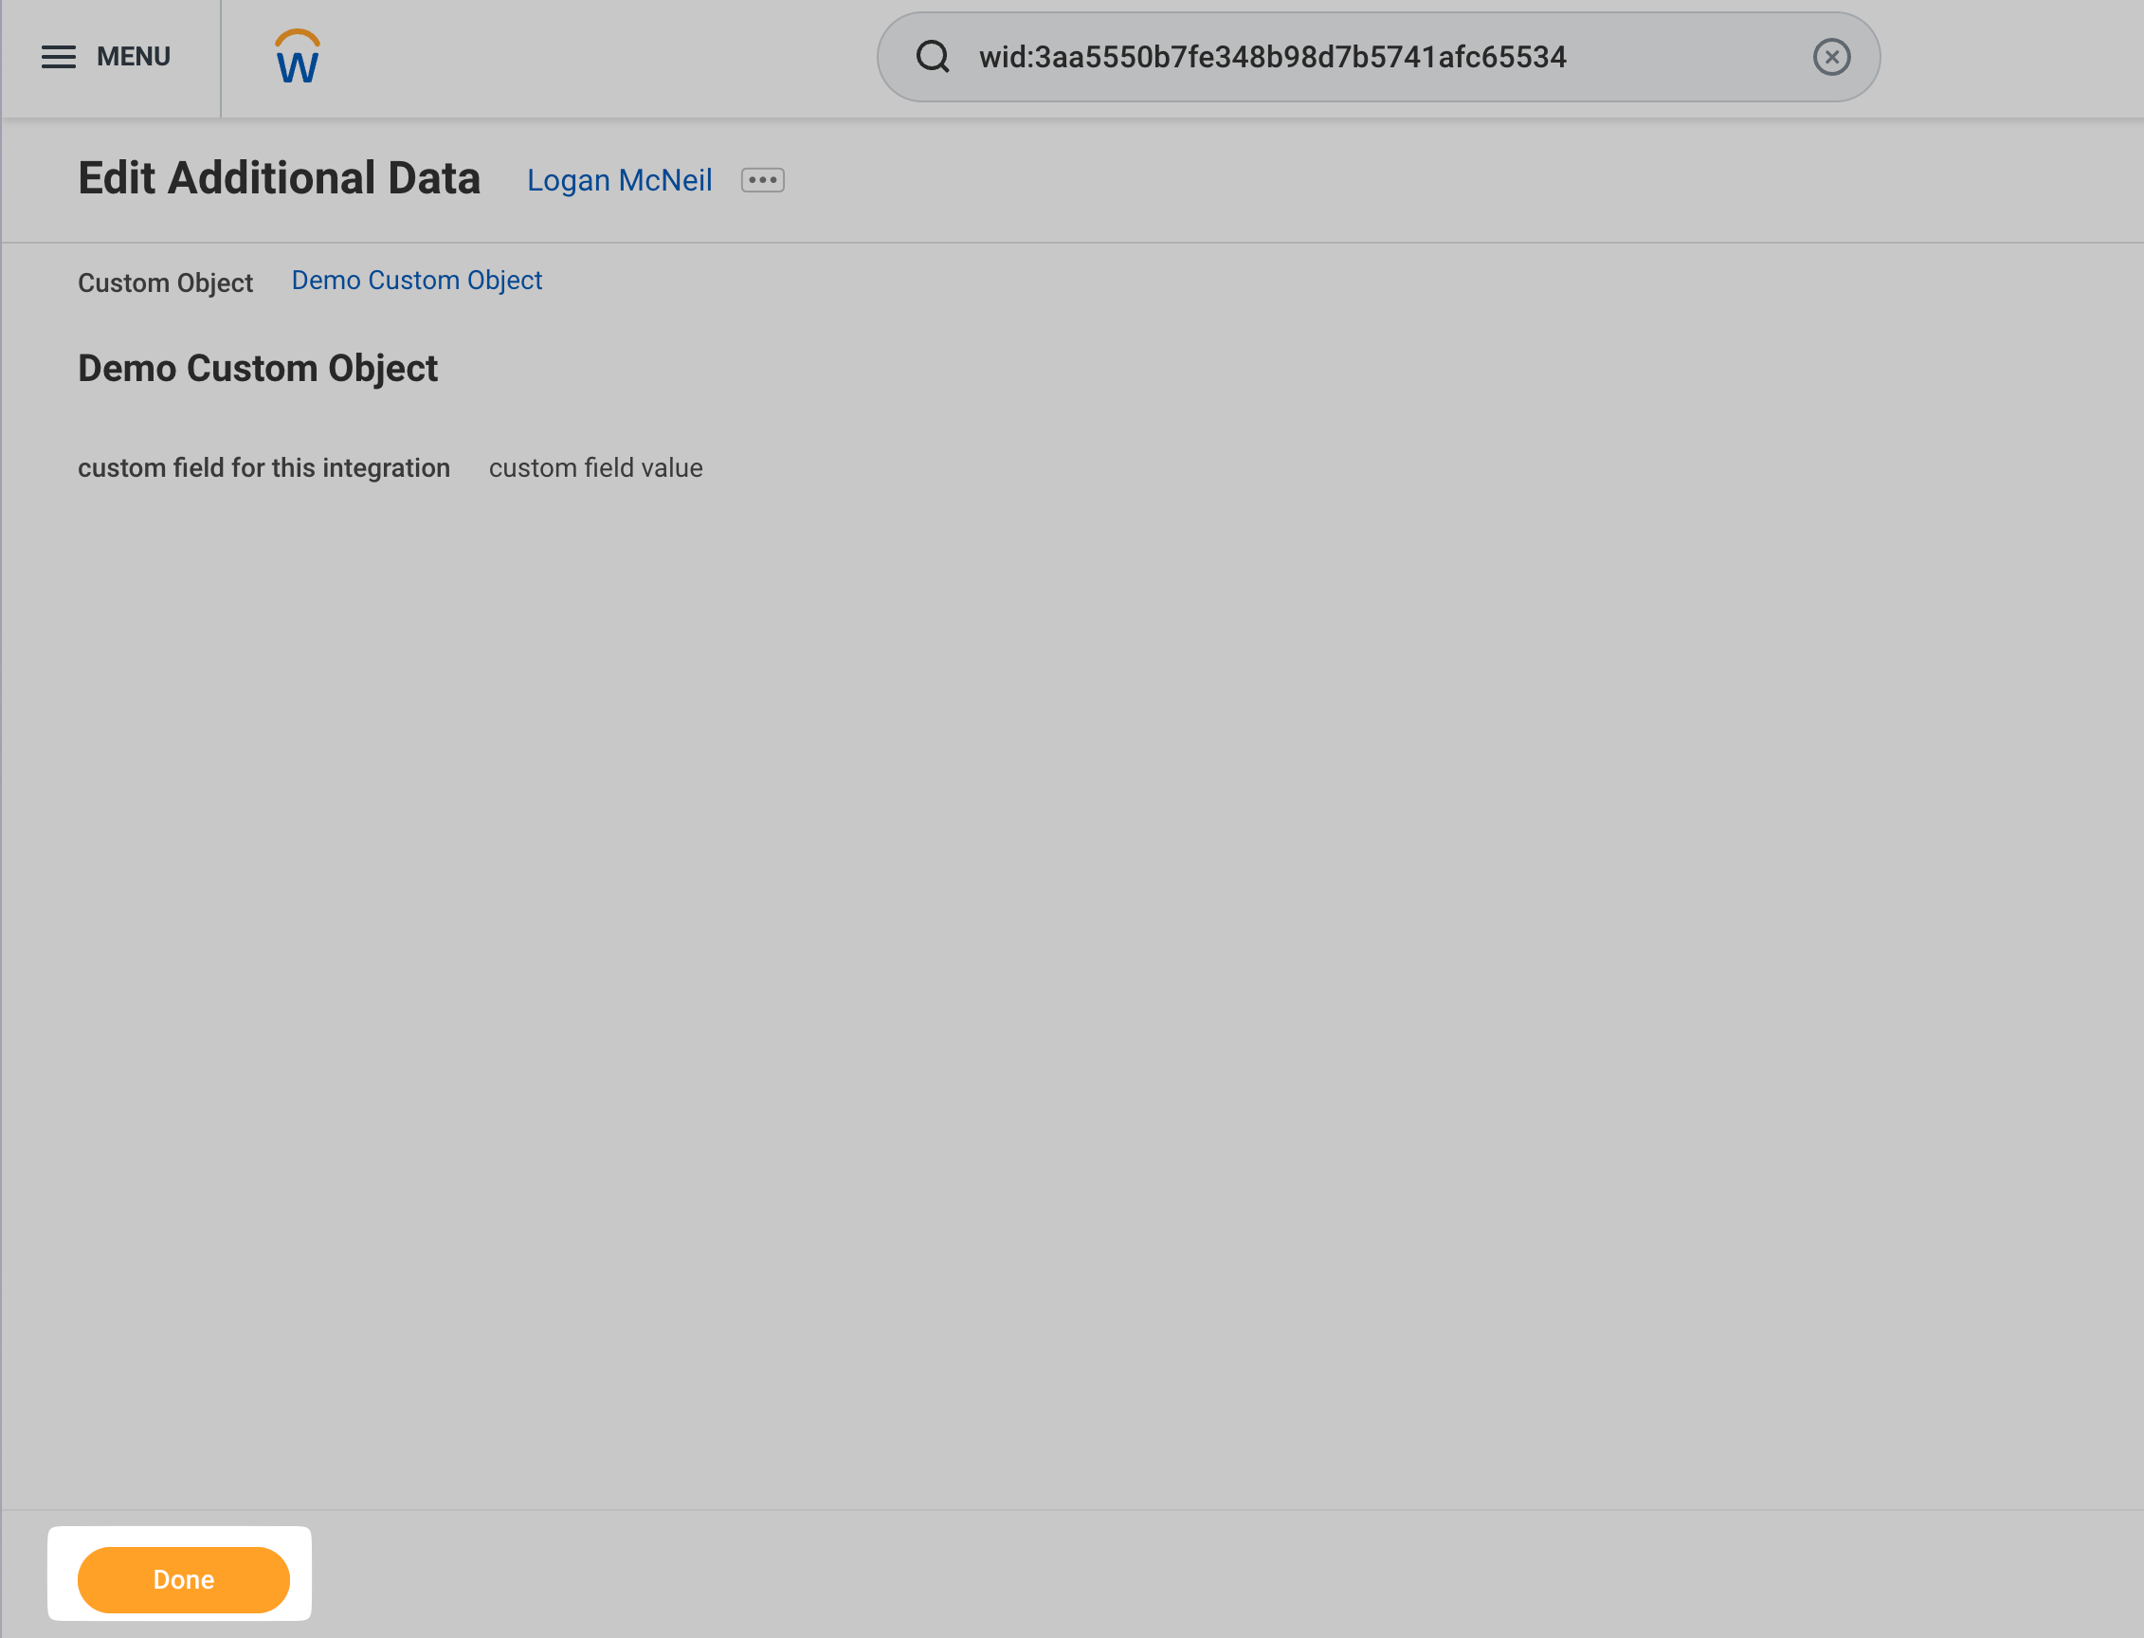Go home via the Workday logo
Viewport: 2144px width, 1638px height.
(x=298, y=58)
